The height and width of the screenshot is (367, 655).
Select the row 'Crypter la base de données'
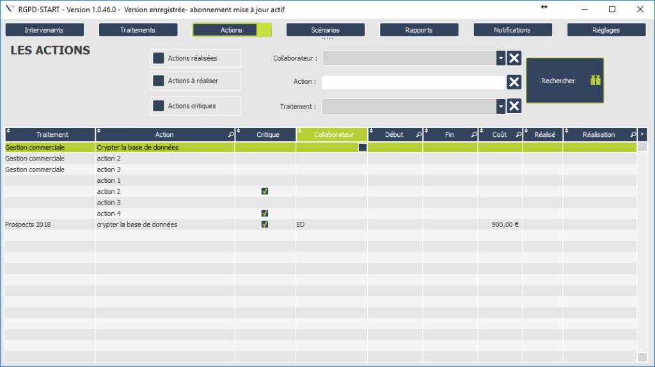click(321, 148)
